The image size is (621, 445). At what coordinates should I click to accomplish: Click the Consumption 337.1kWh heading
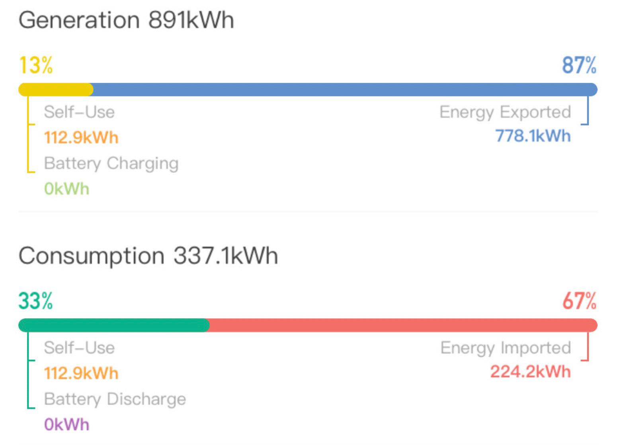coord(148,256)
